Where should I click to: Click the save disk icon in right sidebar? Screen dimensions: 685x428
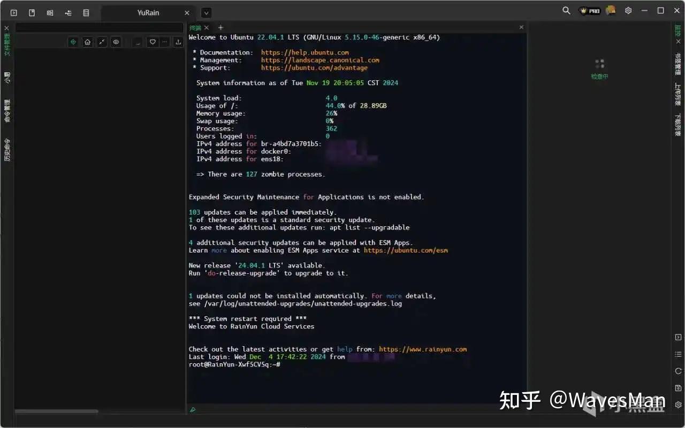click(x=678, y=388)
